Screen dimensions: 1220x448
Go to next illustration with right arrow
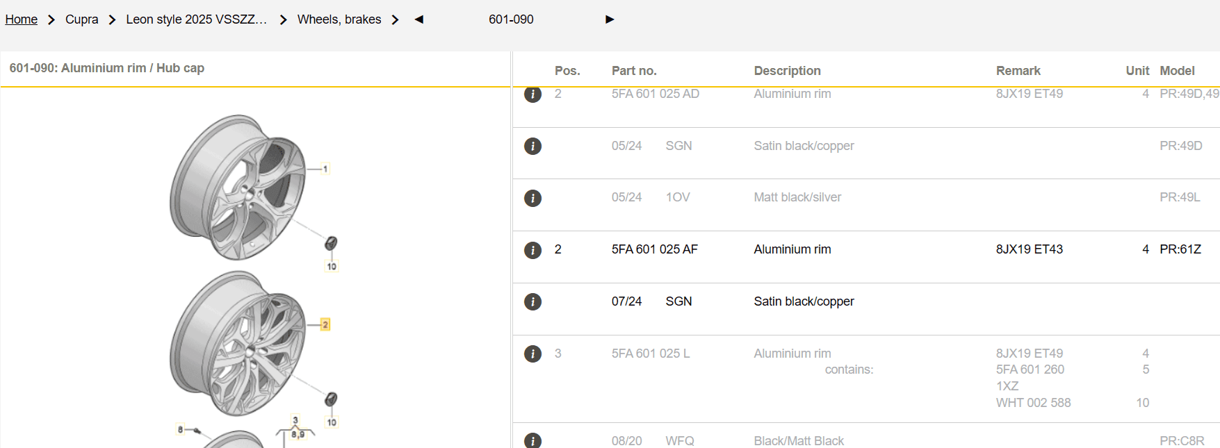point(610,19)
